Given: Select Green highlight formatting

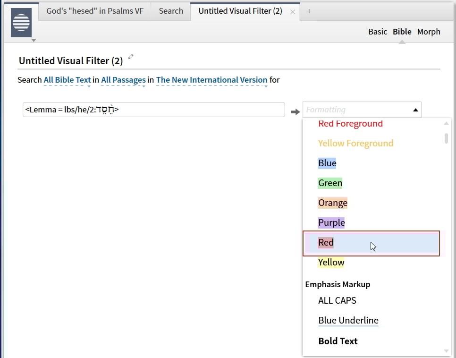Looking at the screenshot, I should pyautogui.click(x=330, y=183).
